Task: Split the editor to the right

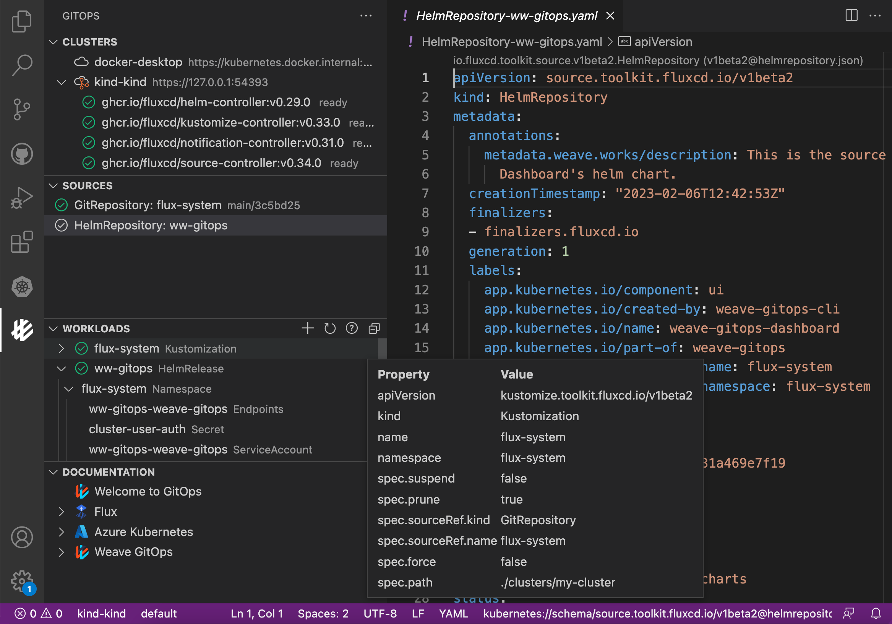Action: [x=851, y=16]
